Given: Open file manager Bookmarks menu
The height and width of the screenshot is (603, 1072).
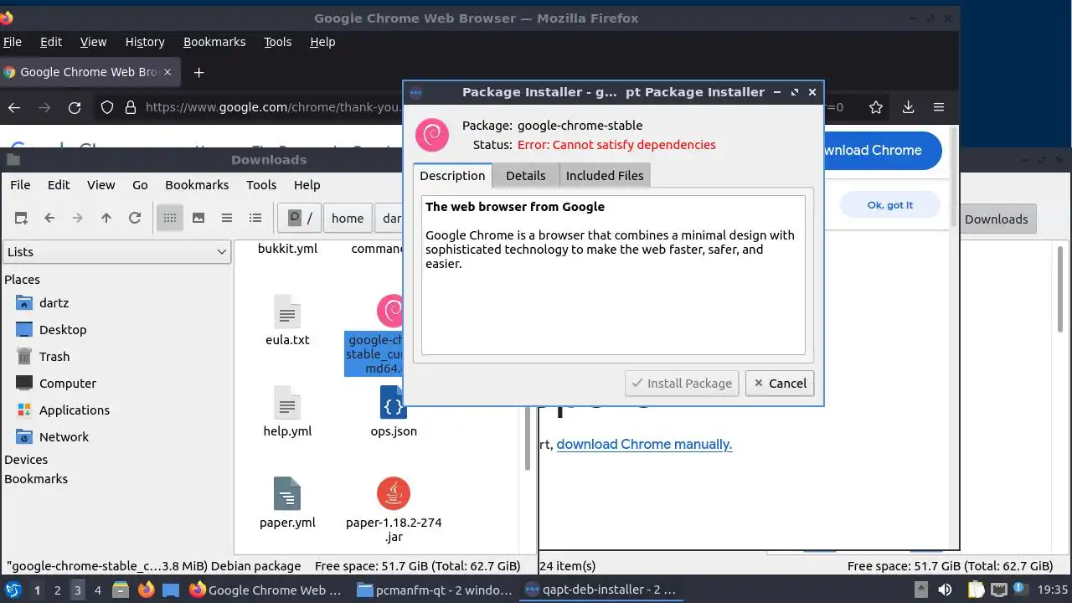Looking at the screenshot, I should (x=197, y=185).
